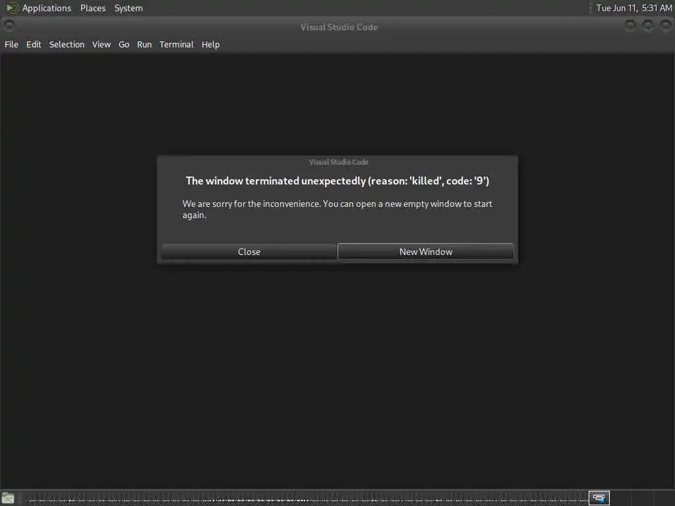Close the Visual Studio Code window
The height and width of the screenshot is (506, 675).
tap(666, 26)
